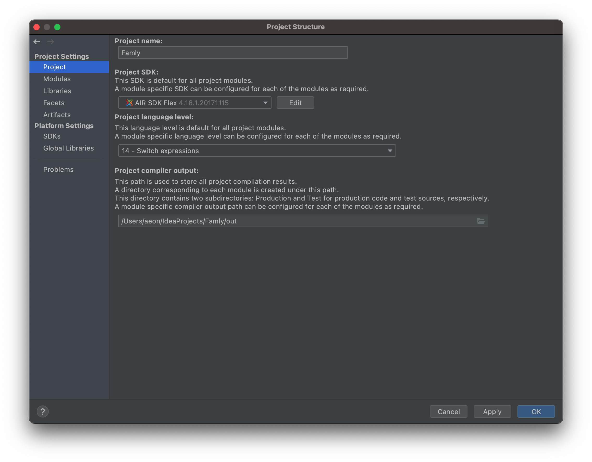Open the Artifacts settings

[57, 115]
